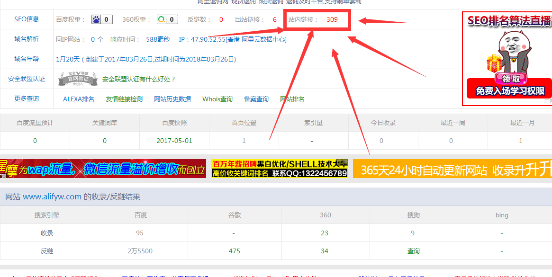
Task: Click the 出站链接 count 6
Action: coord(275,20)
